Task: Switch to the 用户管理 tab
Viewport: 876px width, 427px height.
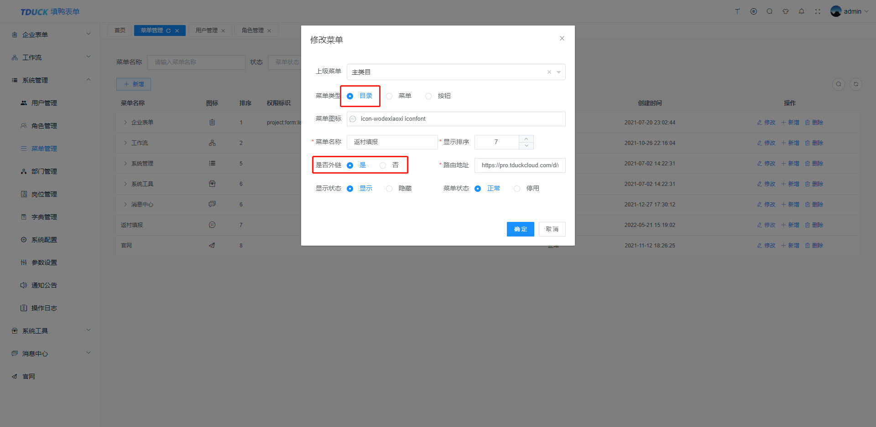Action: click(207, 31)
